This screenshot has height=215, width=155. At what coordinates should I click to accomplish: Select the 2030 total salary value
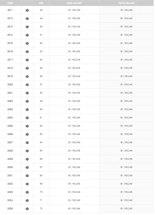click(126, 167)
